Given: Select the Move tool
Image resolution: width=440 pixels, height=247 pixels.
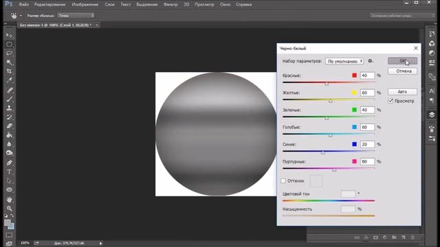Looking at the screenshot, I should (9, 35).
